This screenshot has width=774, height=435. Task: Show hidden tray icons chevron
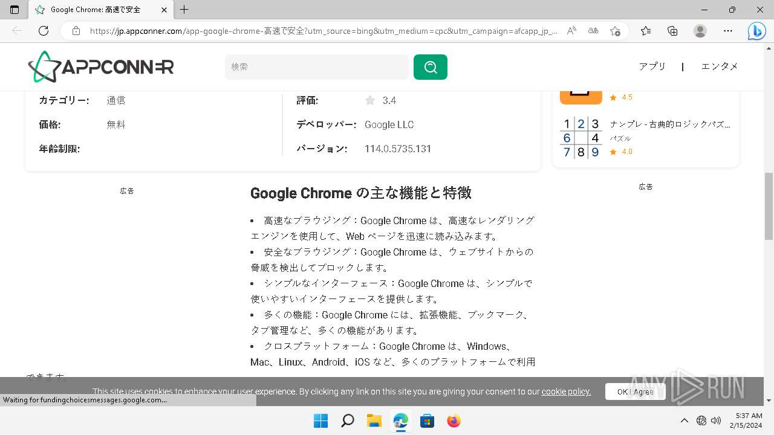click(x=684, y=420)
